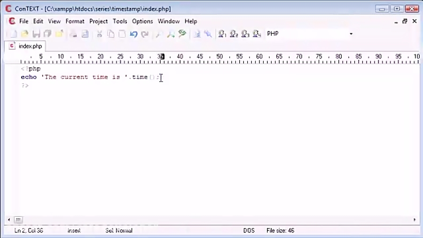Open the Options menu
Viewport: 423px width, 238px height.
(x=142, y=21)
